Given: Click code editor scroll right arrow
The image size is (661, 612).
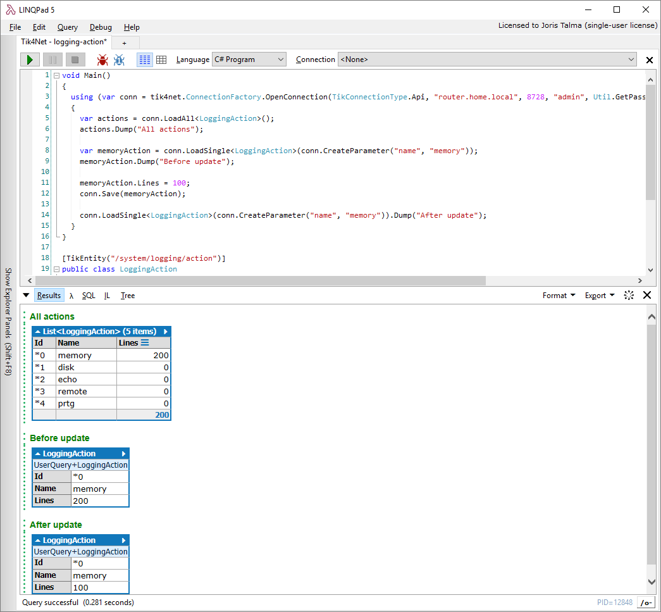Looking at the screenshot, I should coord(640,281).
